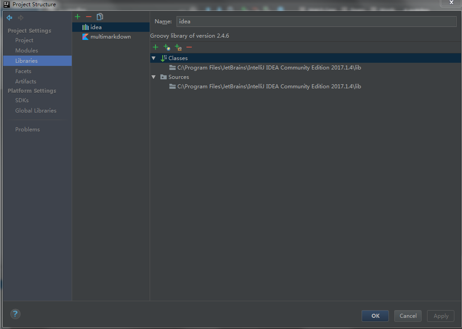Click the library Name input field
462x329 pixels.
(316, 22)
